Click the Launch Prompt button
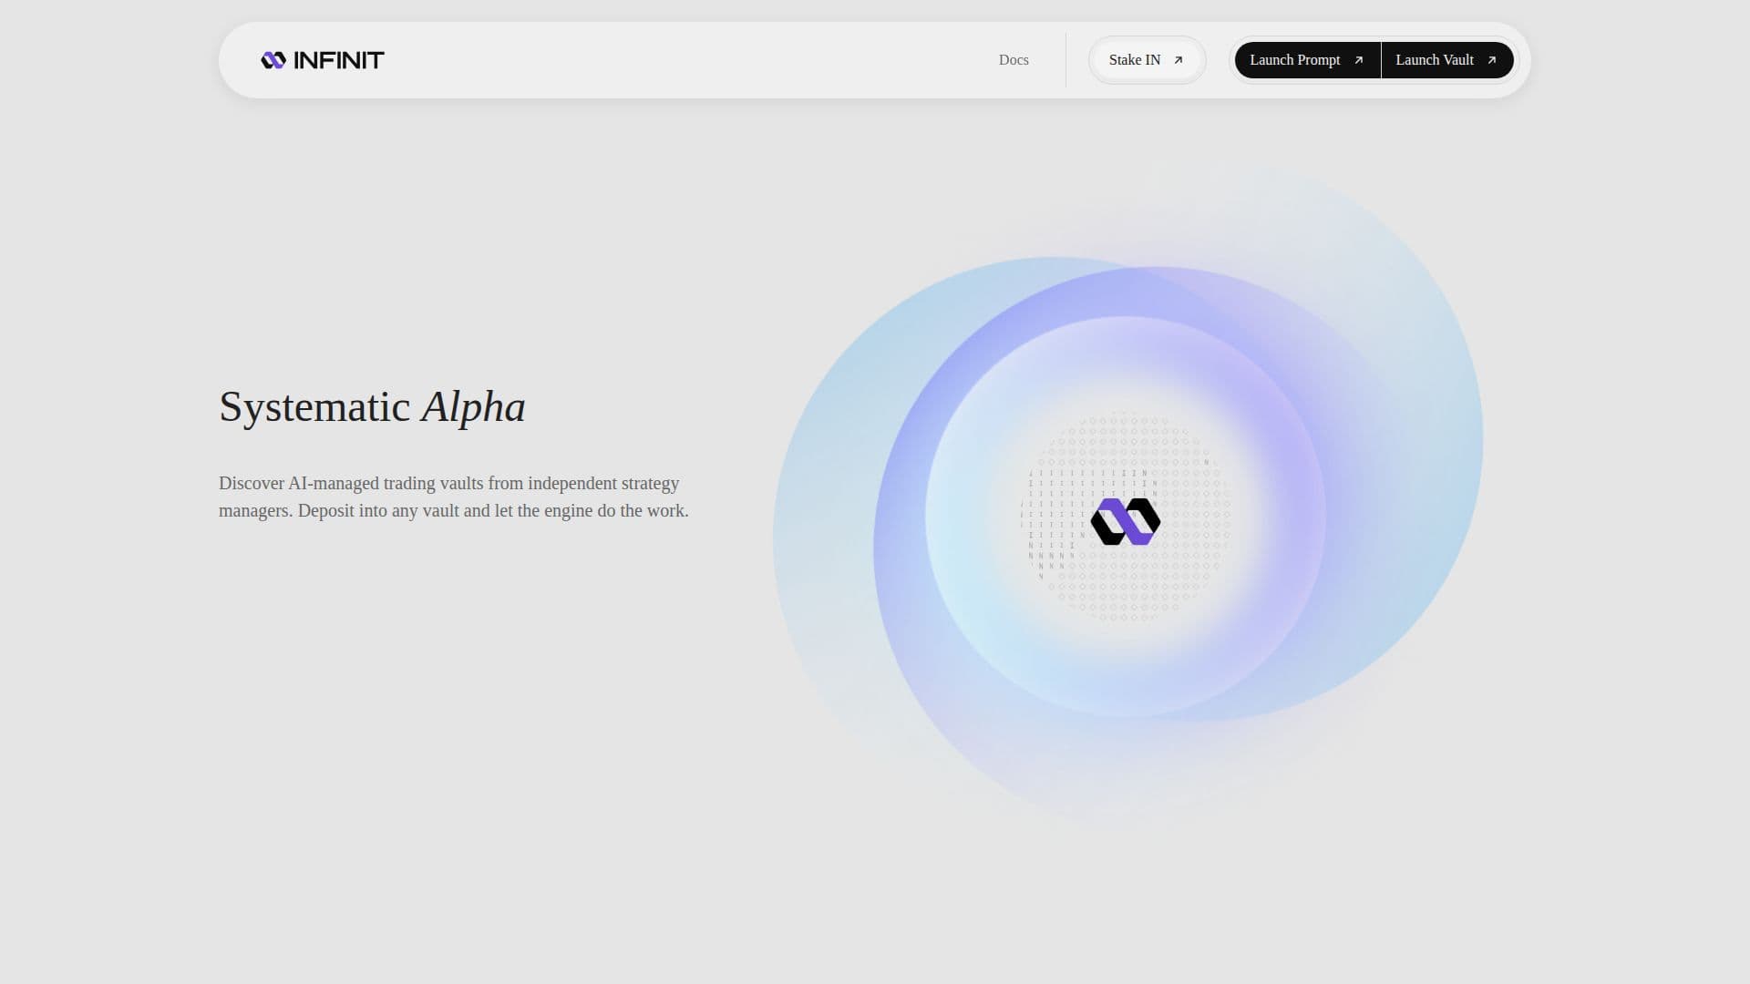Viewport: 1750px width, 984px height. (1307, 60)
